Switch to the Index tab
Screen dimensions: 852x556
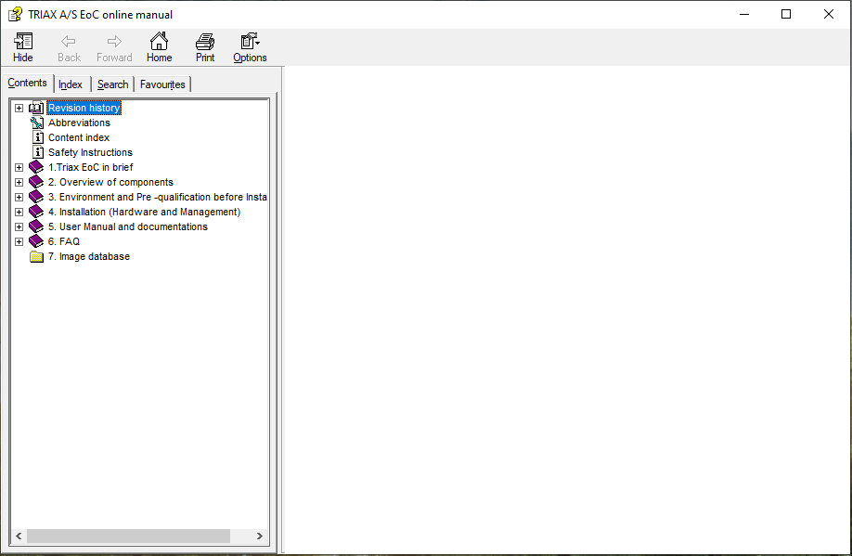(71, 84)
